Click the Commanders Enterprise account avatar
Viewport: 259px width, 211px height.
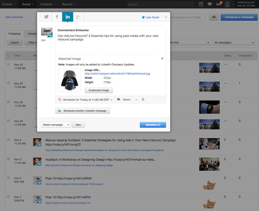[47, 32]
